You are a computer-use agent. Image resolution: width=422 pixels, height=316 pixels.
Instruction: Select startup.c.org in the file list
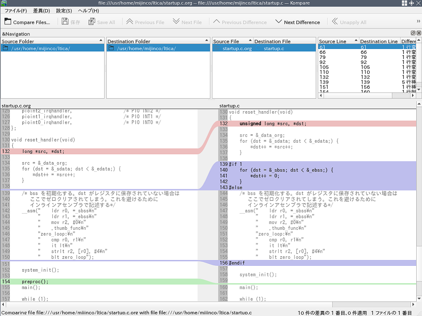tap(237, 49)
